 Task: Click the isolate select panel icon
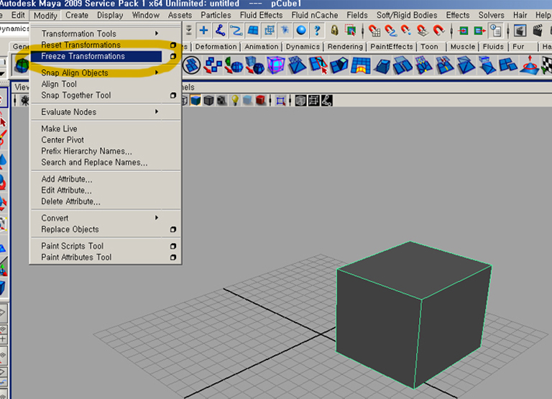[x=280, y=101]
